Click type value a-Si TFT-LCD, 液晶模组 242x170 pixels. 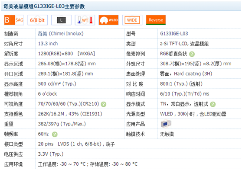coord(184,44)
